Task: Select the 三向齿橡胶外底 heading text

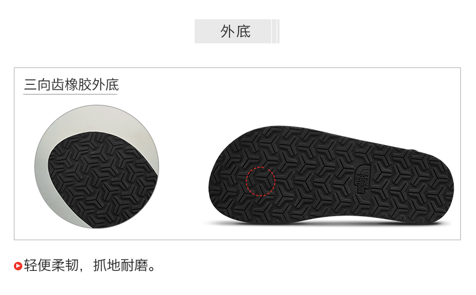Action: point(71,85)
